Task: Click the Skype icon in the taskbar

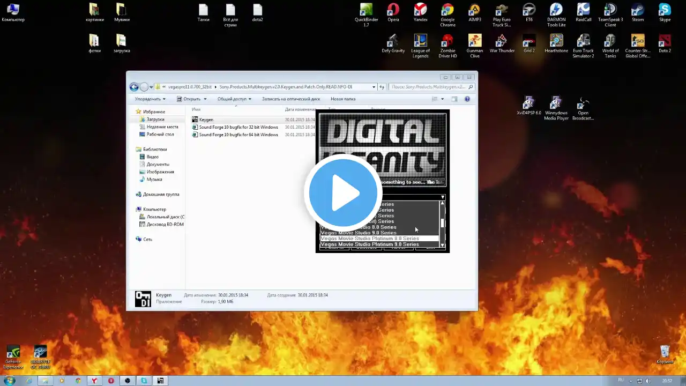Action: point(144,381)
